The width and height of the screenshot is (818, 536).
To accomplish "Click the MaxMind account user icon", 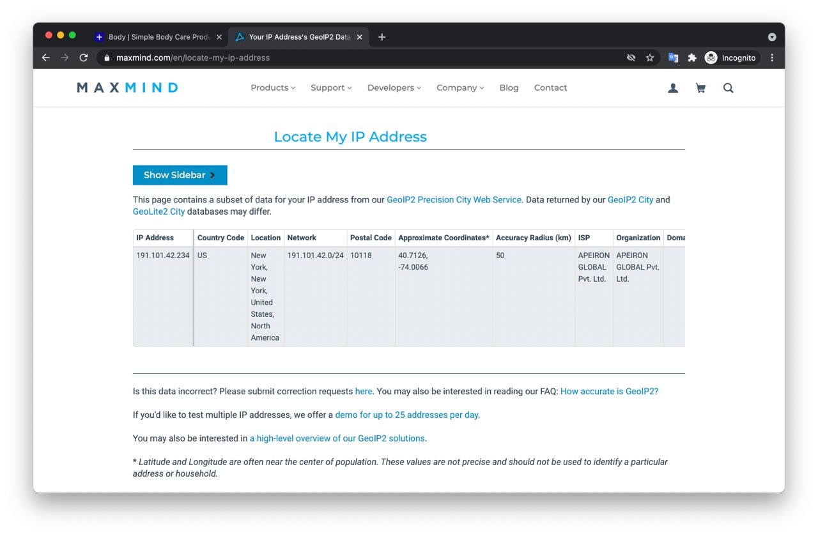I will [x=673, y=88].
